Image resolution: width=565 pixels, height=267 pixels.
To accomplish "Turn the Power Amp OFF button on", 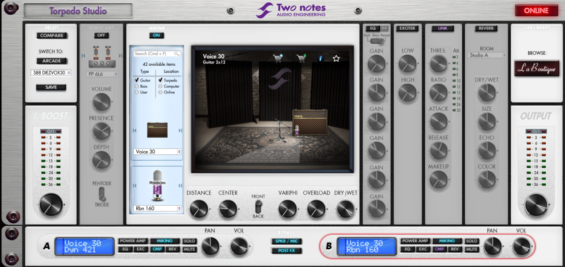I will click(x=102, y=35).
